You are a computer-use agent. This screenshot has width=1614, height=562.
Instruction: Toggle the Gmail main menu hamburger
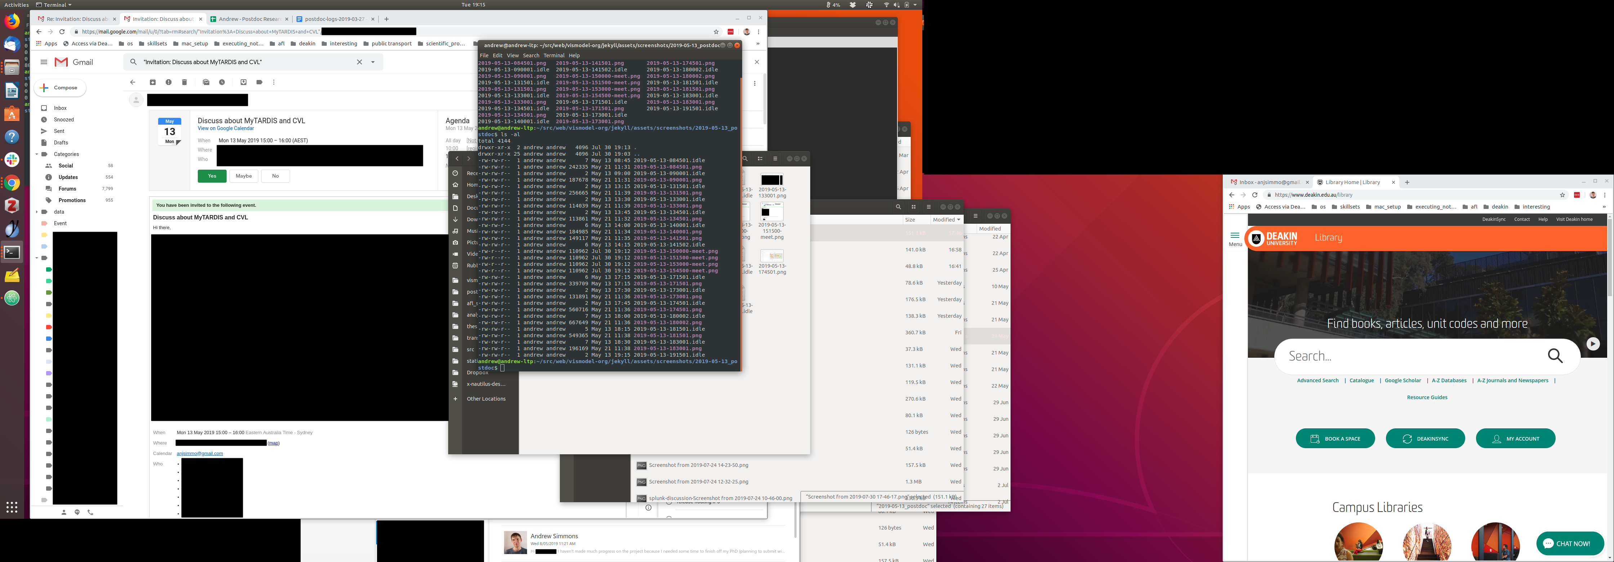coord(44,62)
